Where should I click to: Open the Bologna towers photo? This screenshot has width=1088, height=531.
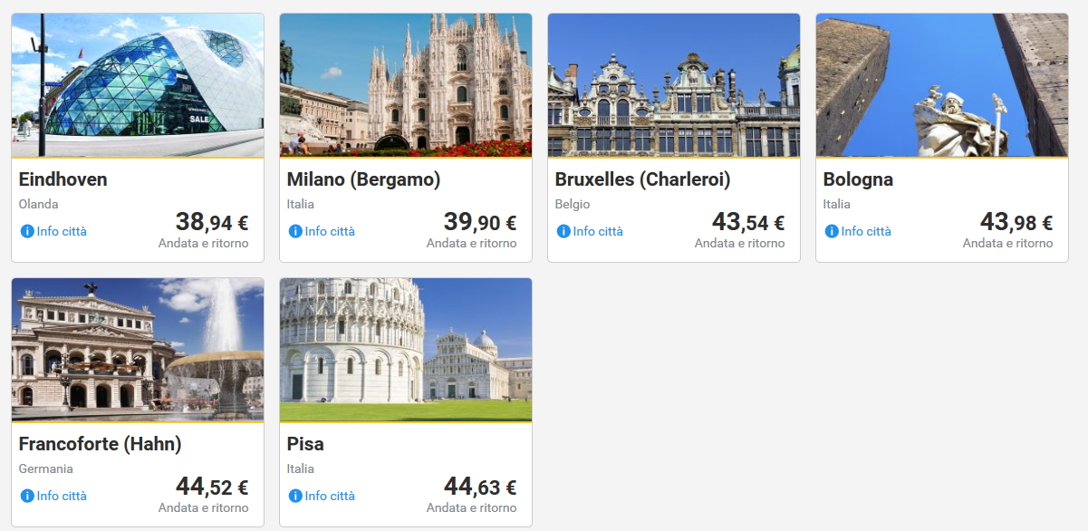tap(942, 85)
